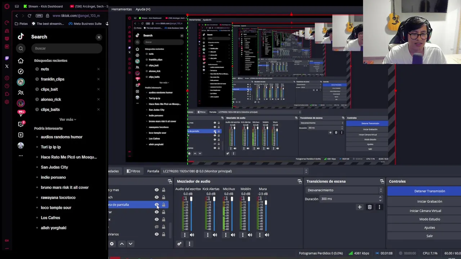This screenshot has height=259, width=461.
Task: Open the TikTok explore compass icon
Action: pyautogui.click(x=21, y=71)
